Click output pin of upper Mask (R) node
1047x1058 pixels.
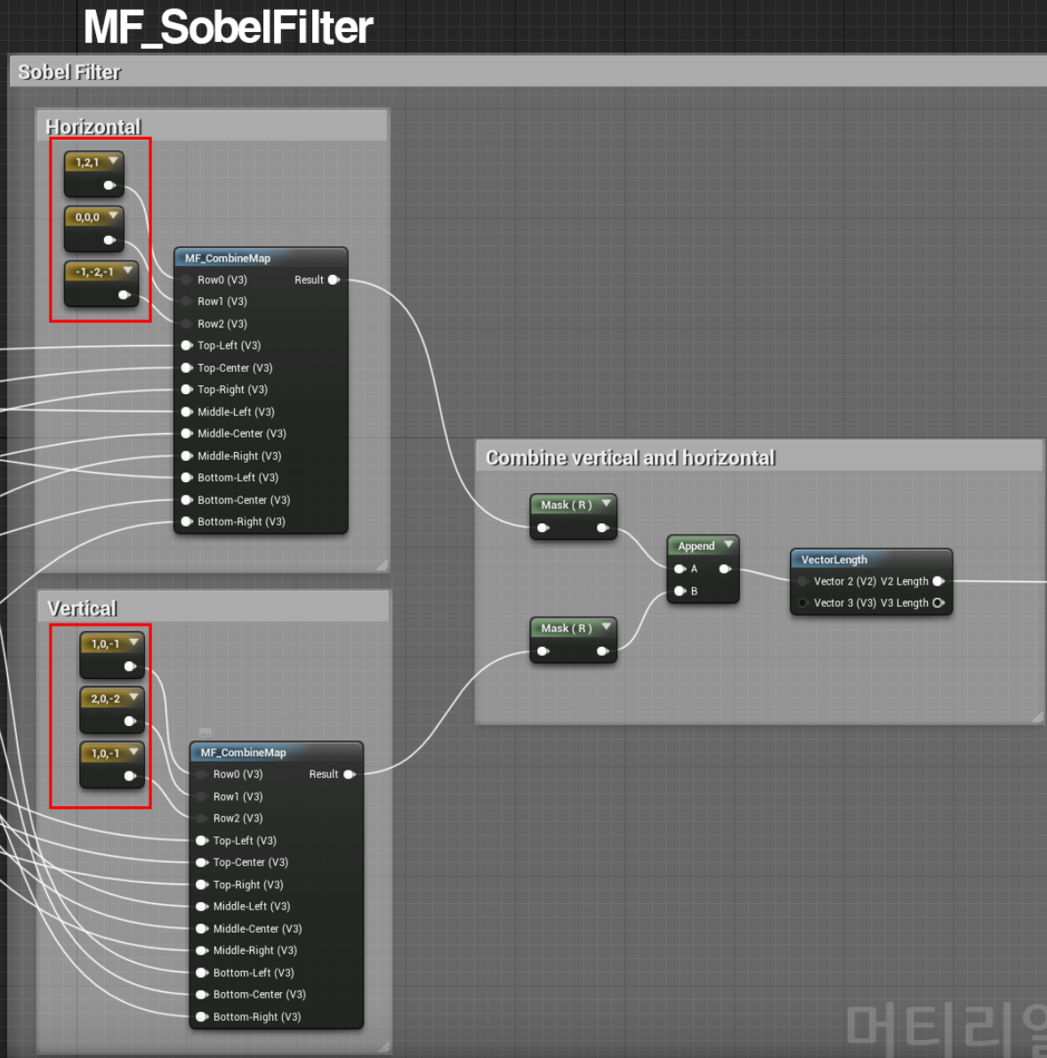coord(603,528)
